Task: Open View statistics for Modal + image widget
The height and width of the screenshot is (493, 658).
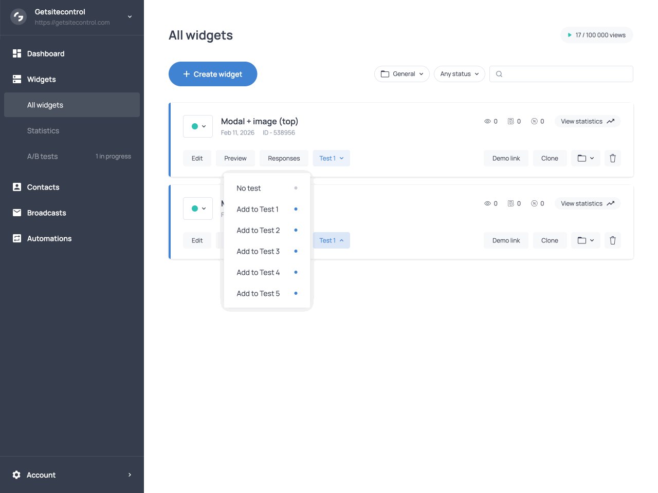Action: (587, 121)
